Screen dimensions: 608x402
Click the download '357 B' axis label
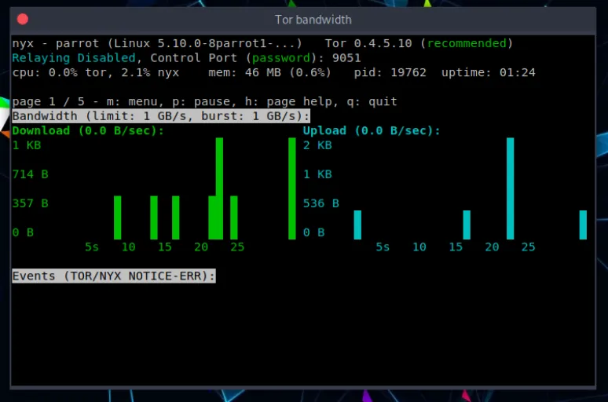pyautogui.click(x=31, y=203)
